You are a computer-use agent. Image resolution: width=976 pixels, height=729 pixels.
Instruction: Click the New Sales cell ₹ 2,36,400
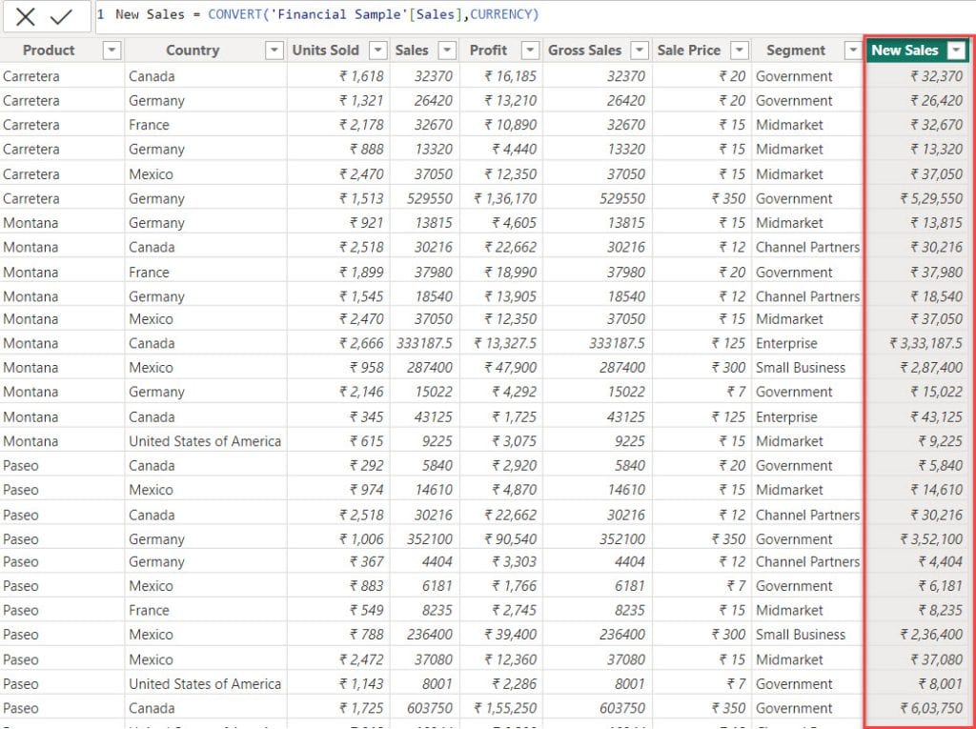pyautogui.click(x=917, y=635)
